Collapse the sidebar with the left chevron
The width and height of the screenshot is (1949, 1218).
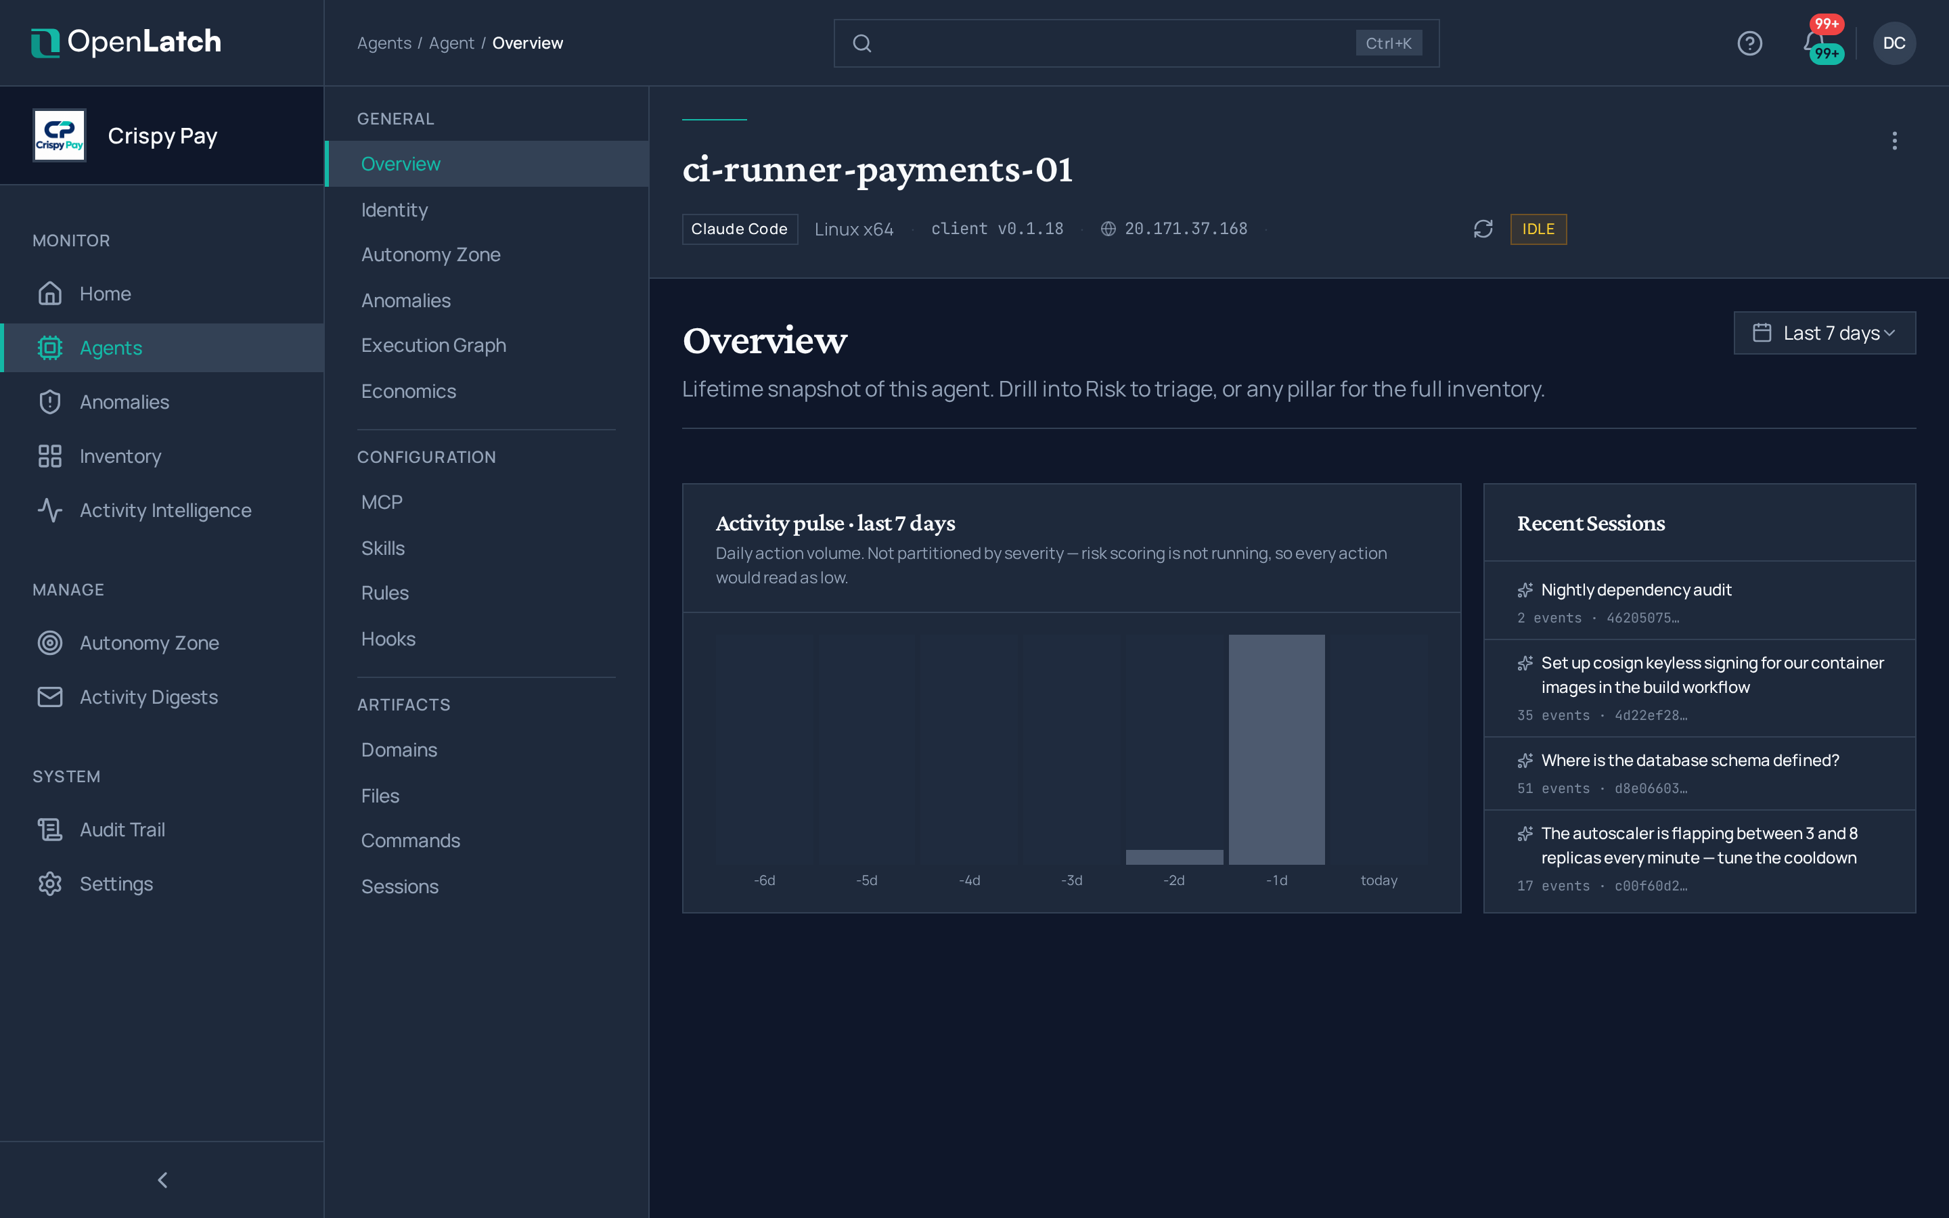pyautogui.click(x=162, y=1179)
